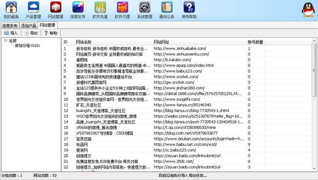
Task: Click URL https://blog.csdn.net/xf1979633677
Action: tap(185, 133)
